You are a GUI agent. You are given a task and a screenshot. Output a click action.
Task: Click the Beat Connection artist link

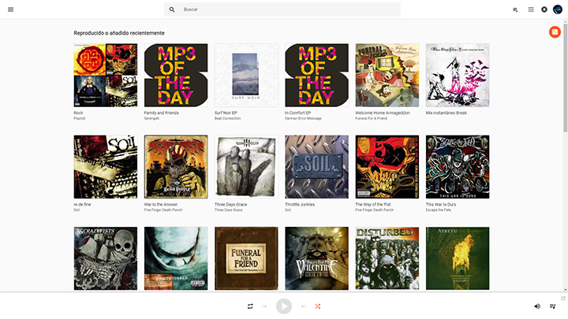click(227, 118)
